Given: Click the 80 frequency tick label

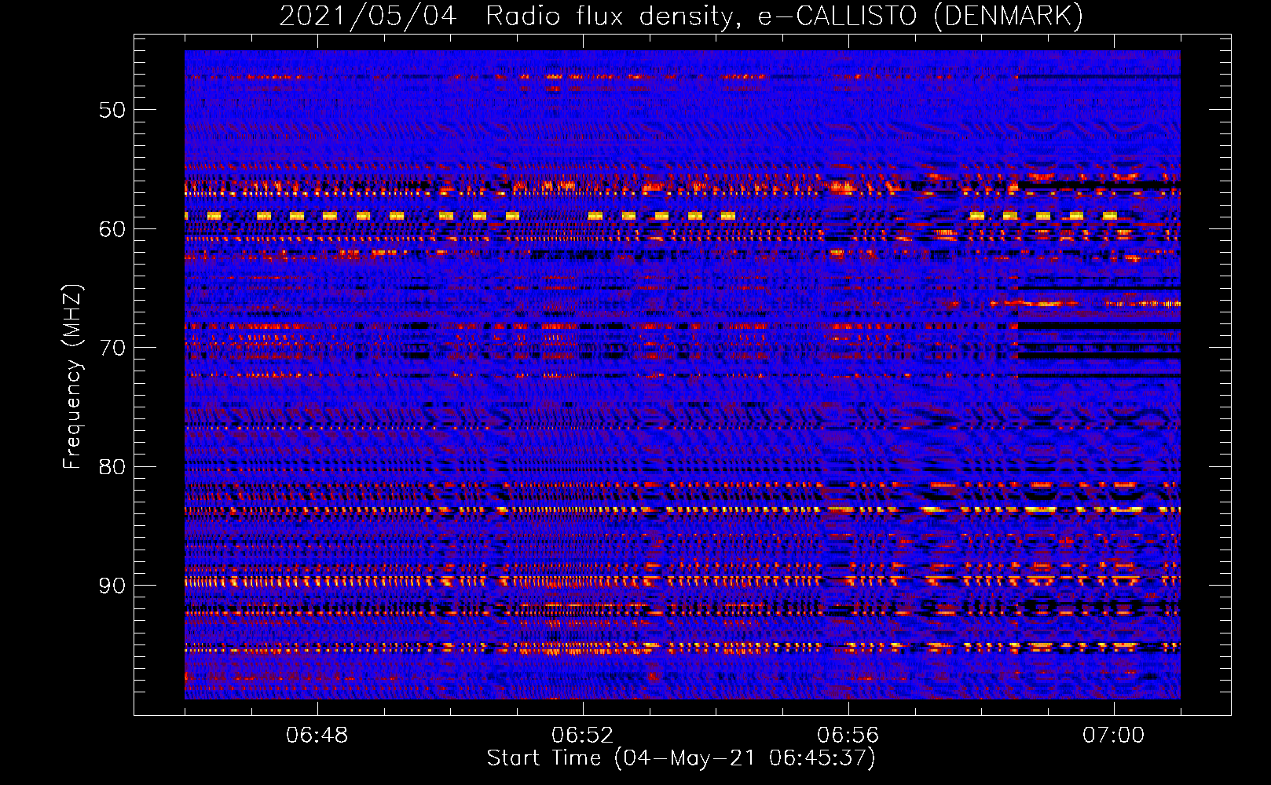Looking at the screenshot, I should point(112,467).
